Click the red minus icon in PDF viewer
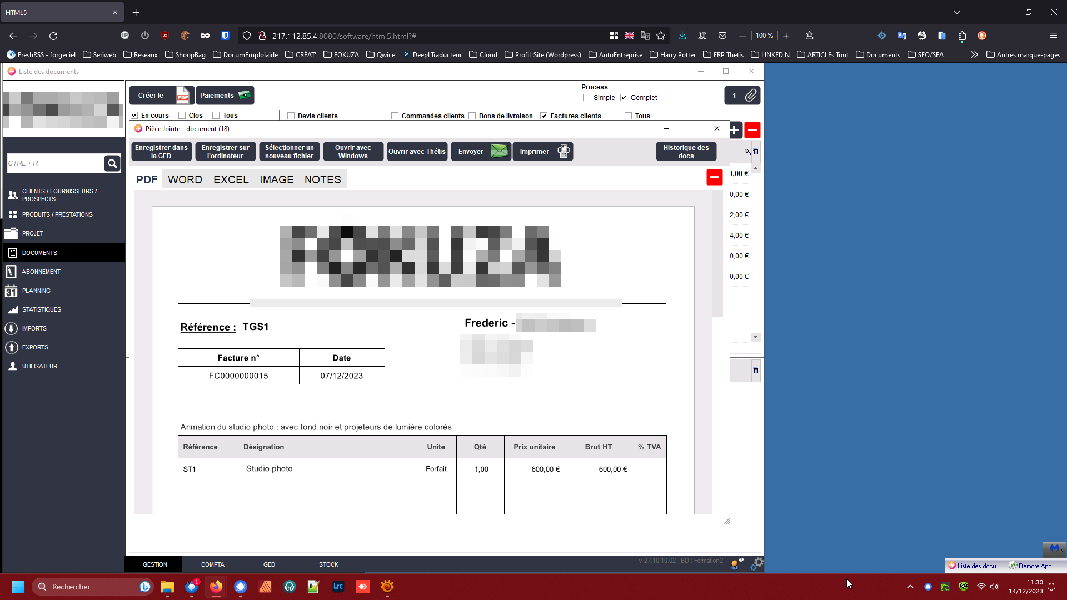This screenshot has width=1067, height=600. pyautogui.click(x=714, y=177)
